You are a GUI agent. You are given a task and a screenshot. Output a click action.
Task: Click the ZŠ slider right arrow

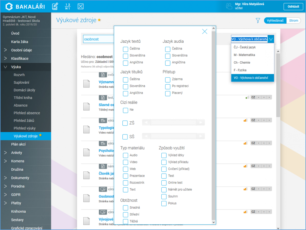point(201,123)
